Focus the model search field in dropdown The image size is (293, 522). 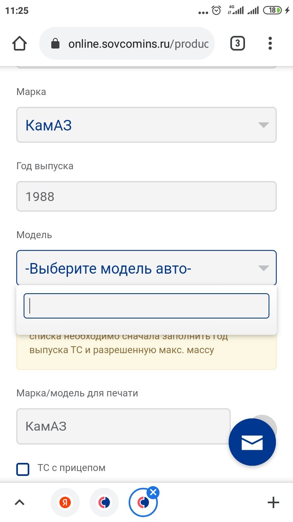pos(146,306)
